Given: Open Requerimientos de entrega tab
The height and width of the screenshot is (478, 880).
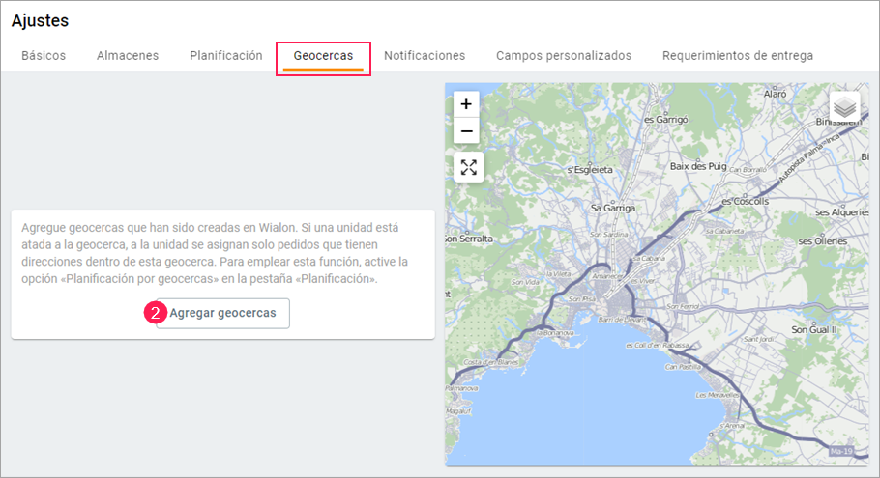Looking at the screenshot, I should [x=738, y=55].
